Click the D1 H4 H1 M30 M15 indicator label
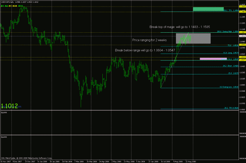This screenshot has height=163, width=246. coord(12,6)
